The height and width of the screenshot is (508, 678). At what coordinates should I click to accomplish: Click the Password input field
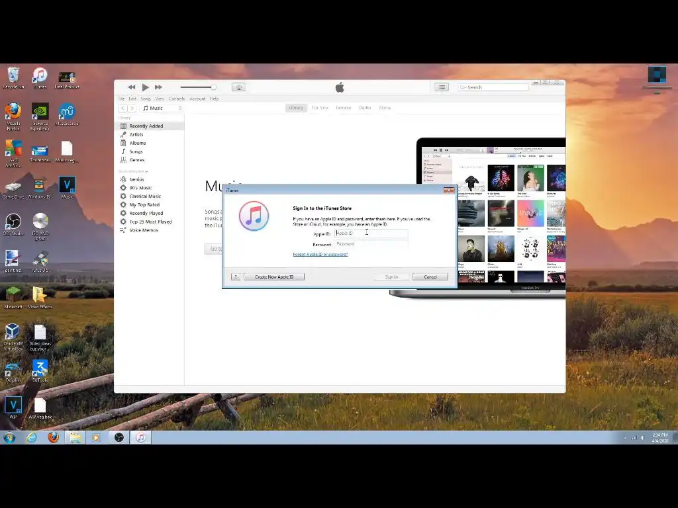tap(371, 244)
